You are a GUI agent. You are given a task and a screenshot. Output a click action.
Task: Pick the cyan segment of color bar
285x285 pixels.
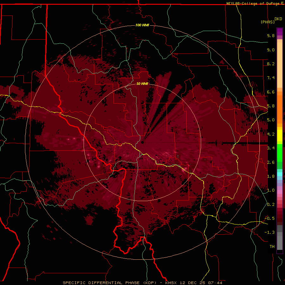(x=280, y=174)
